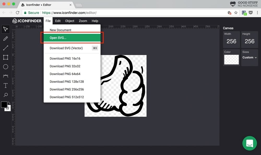Open the Object menu
The image size is (261, 155).
(69, 21)
